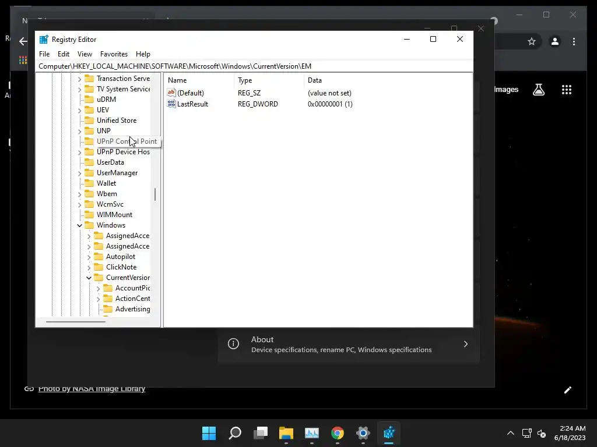Open the Google apps grid icon
The height and width of the screenshot is (447, 597).
567,90
